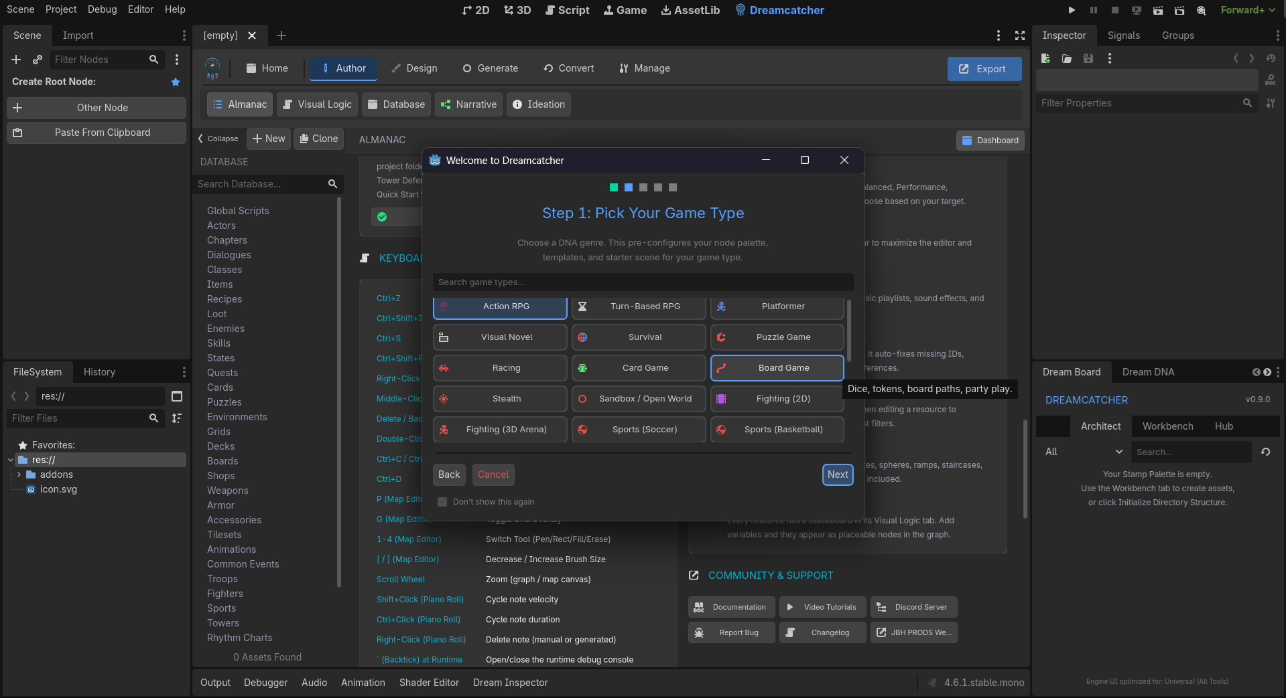
Task: Open Inspector dock three-dot menu
Action: click(x=1278, y=35)
